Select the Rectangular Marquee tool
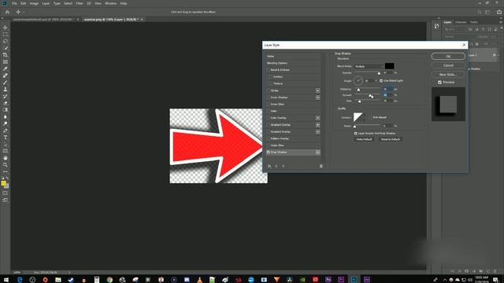 tap(6, 35)
